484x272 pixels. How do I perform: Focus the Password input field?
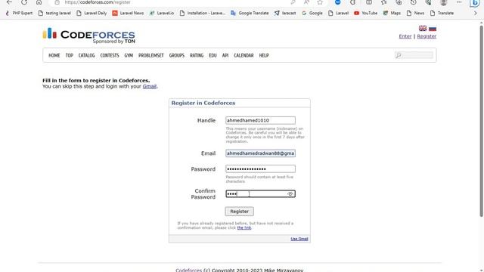(x=260, y=168)
